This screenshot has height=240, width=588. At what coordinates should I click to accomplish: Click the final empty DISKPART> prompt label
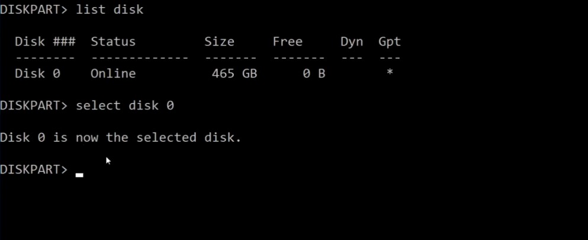point(34,170)
